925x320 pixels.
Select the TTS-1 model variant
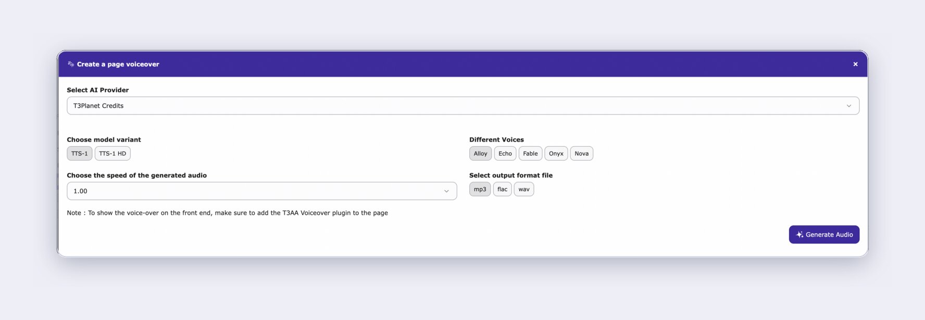80,153
